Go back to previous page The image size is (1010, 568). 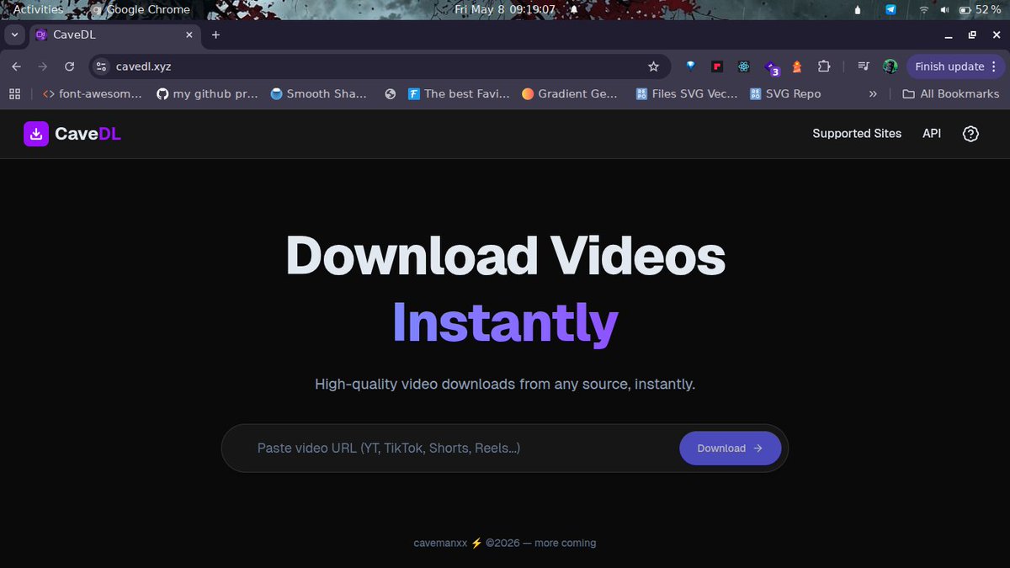point(17,66)
